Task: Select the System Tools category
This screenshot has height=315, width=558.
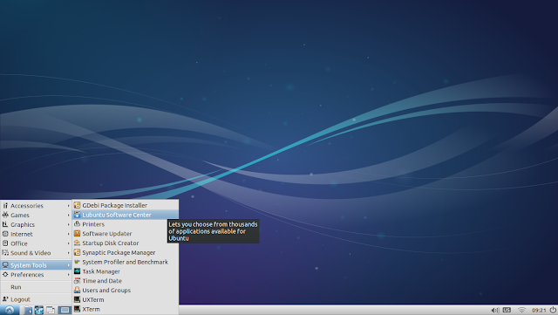Action: [36, 265]
